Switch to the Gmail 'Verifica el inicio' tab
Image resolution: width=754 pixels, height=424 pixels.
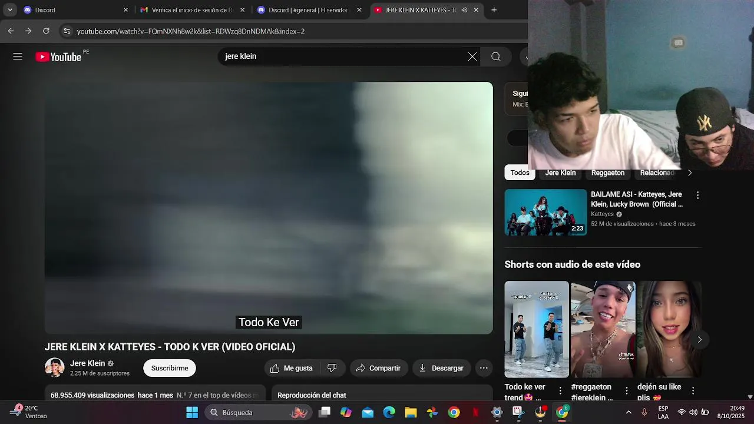tap(192, 10)
